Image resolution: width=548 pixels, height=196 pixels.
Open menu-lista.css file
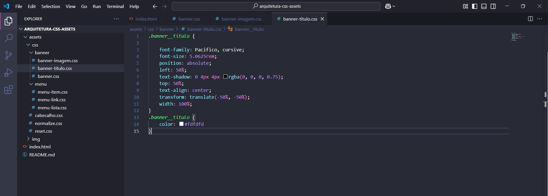pos(71,108)
